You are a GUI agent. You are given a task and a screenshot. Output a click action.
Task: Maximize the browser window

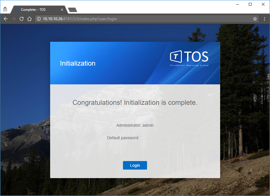coord(250,4)
